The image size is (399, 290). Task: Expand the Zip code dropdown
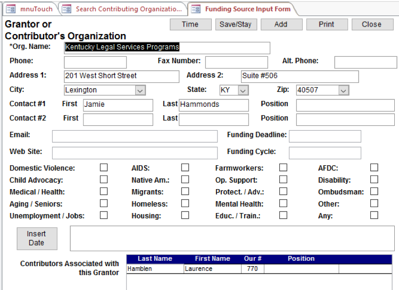pyautogui.click(x=343, y=90)
